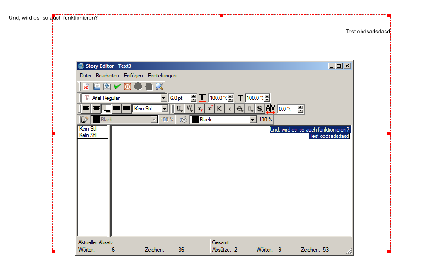The height and width of the screenshot is (275, 435).
Task: Toggle superscript formatting
Action: pyautogui.click(x=210, y=109)
